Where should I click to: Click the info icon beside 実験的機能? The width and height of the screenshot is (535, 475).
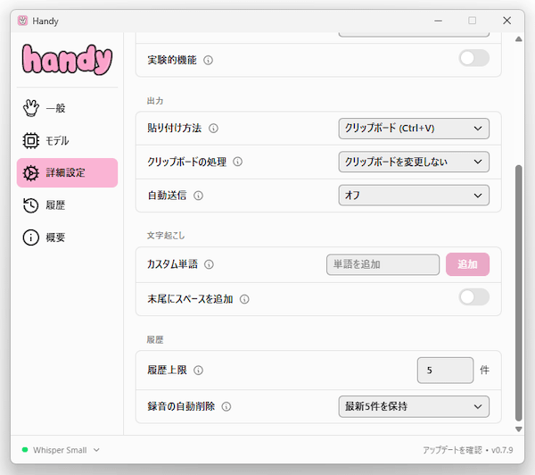pyautogui.click(x=208, y=60)
